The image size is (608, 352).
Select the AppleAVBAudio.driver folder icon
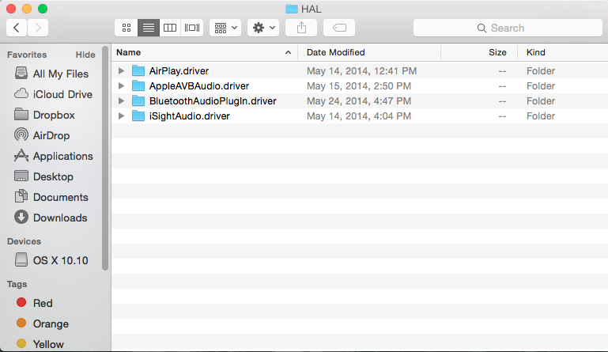138,85
